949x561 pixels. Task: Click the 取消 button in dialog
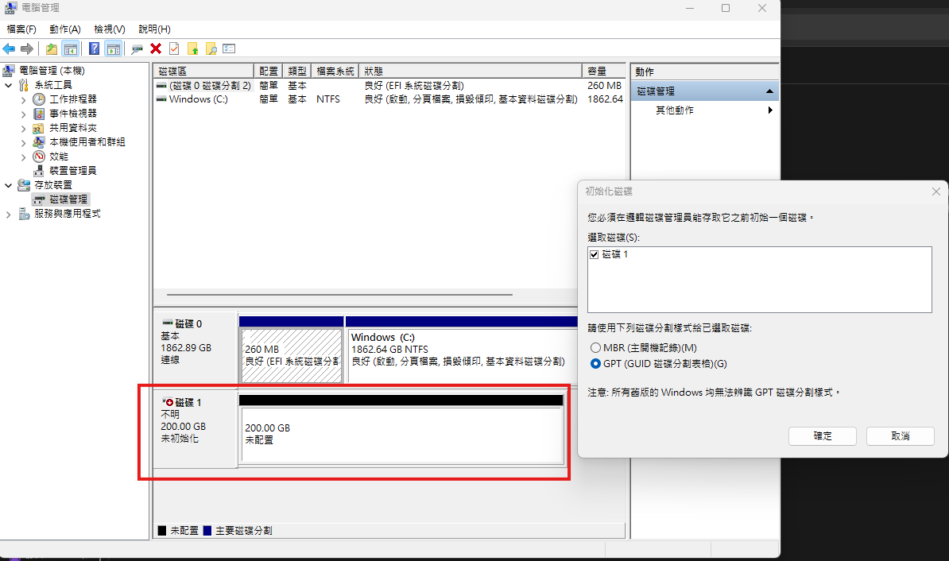(x=900, y=436)
